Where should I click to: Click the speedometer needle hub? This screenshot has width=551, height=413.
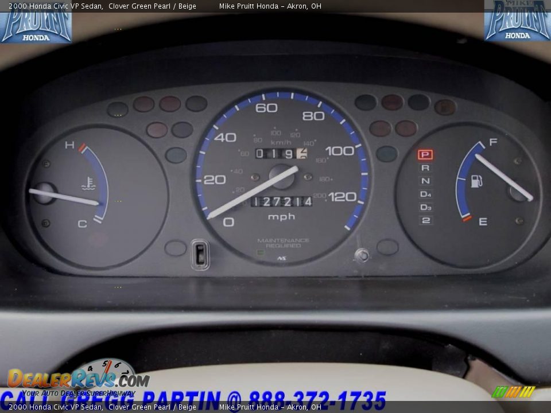[282, 176]
